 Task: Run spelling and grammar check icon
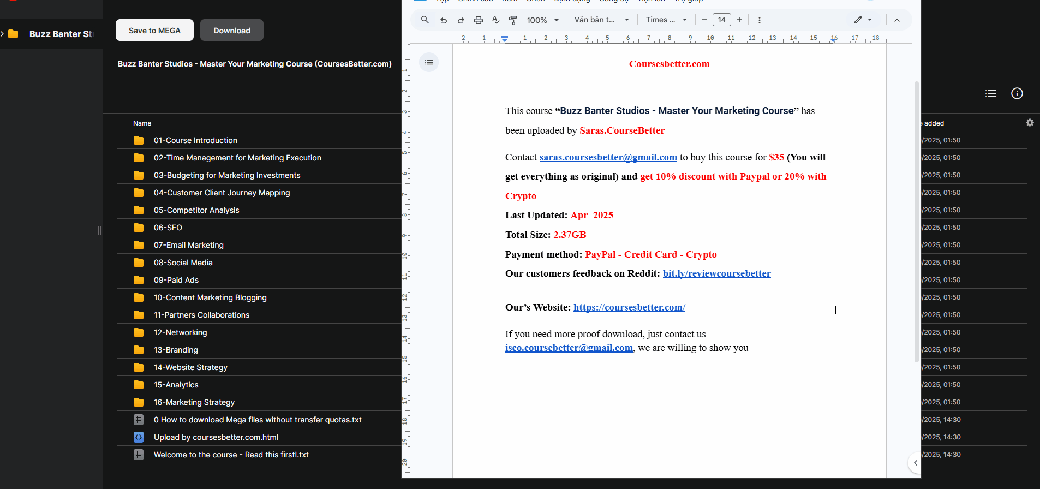pos(495,20)
